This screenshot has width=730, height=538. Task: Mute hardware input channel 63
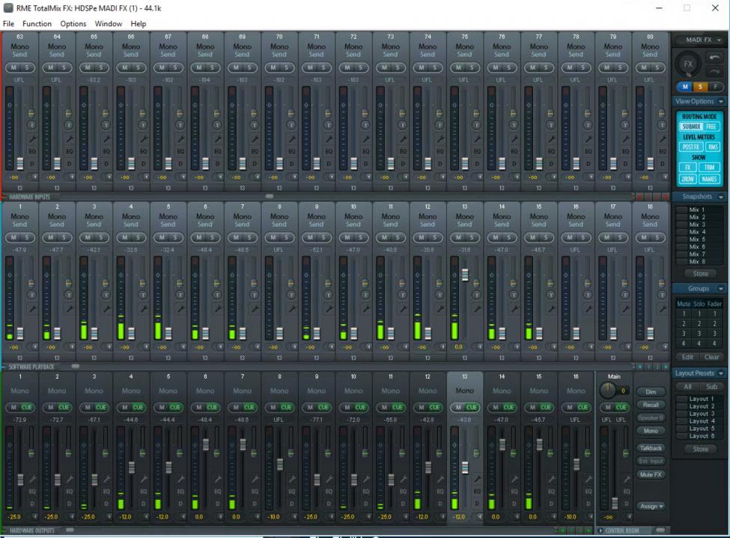pos(13,68)
